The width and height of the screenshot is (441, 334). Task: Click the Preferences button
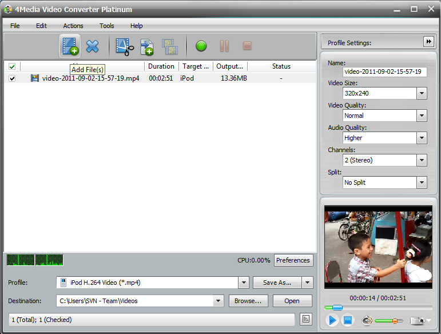click(x=293, y=260)
